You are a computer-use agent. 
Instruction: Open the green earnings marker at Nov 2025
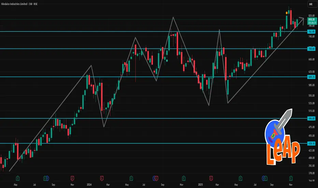pyautogui.click(x=291, y=178)
